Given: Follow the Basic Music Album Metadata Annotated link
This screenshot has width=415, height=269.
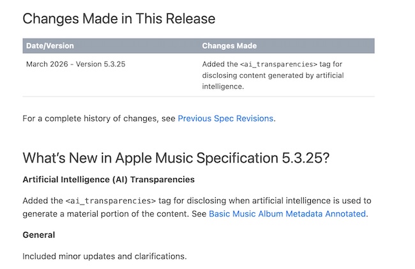Looking at the screenshot, I should tap(287, 213).
